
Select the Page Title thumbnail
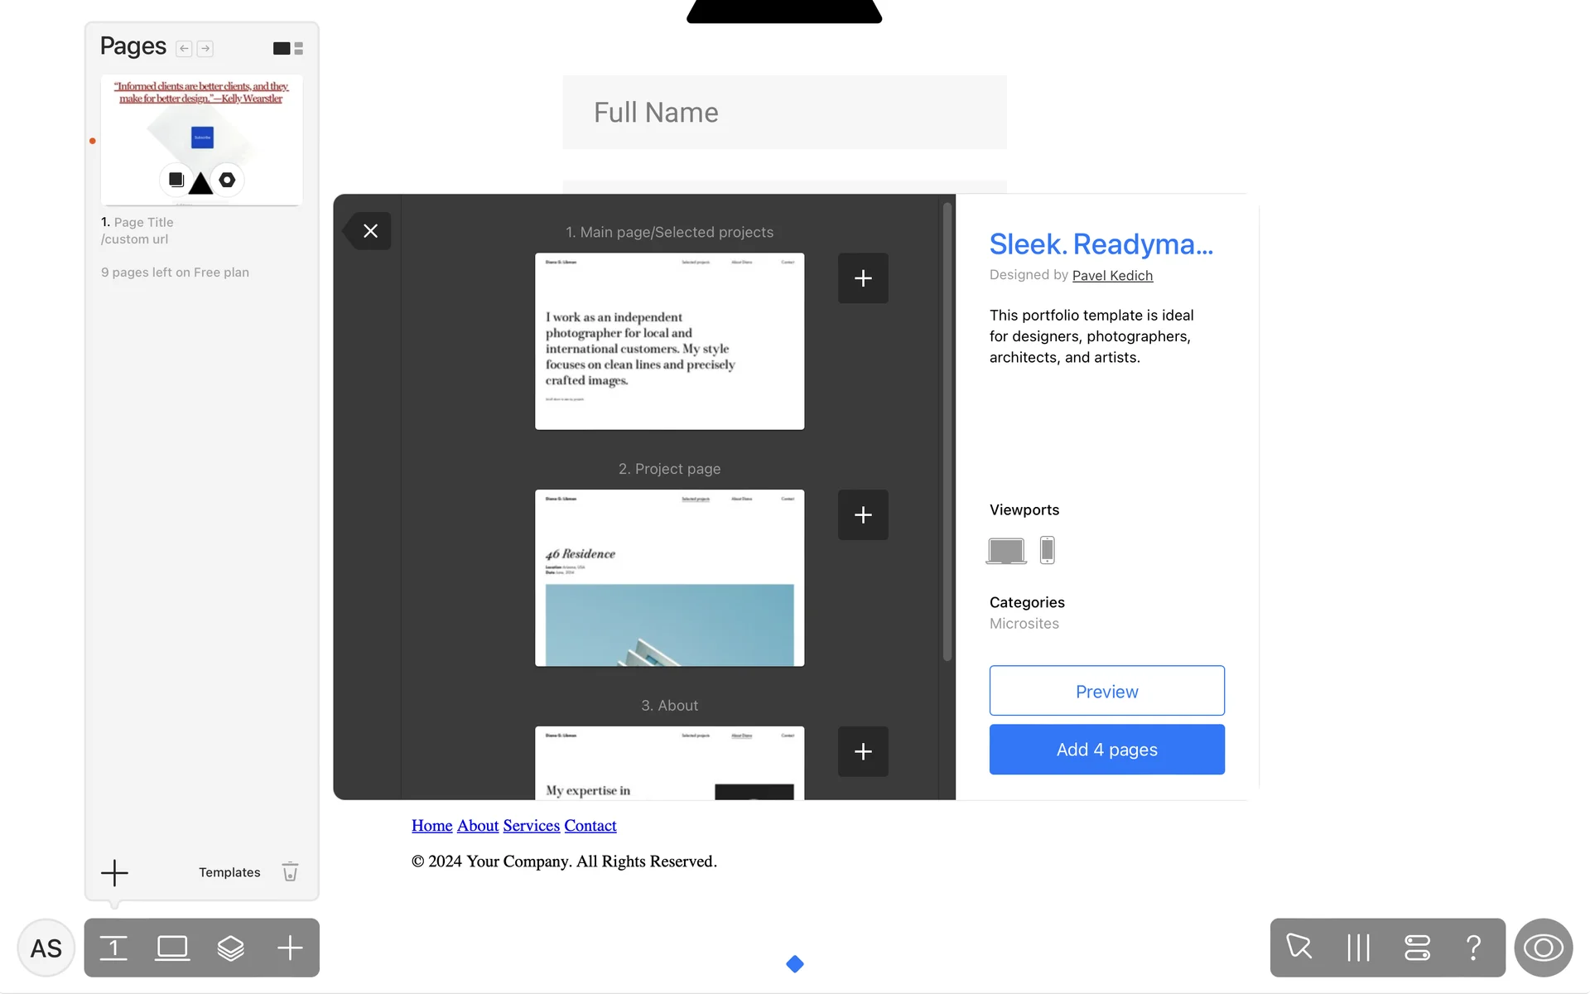point(201,140)
